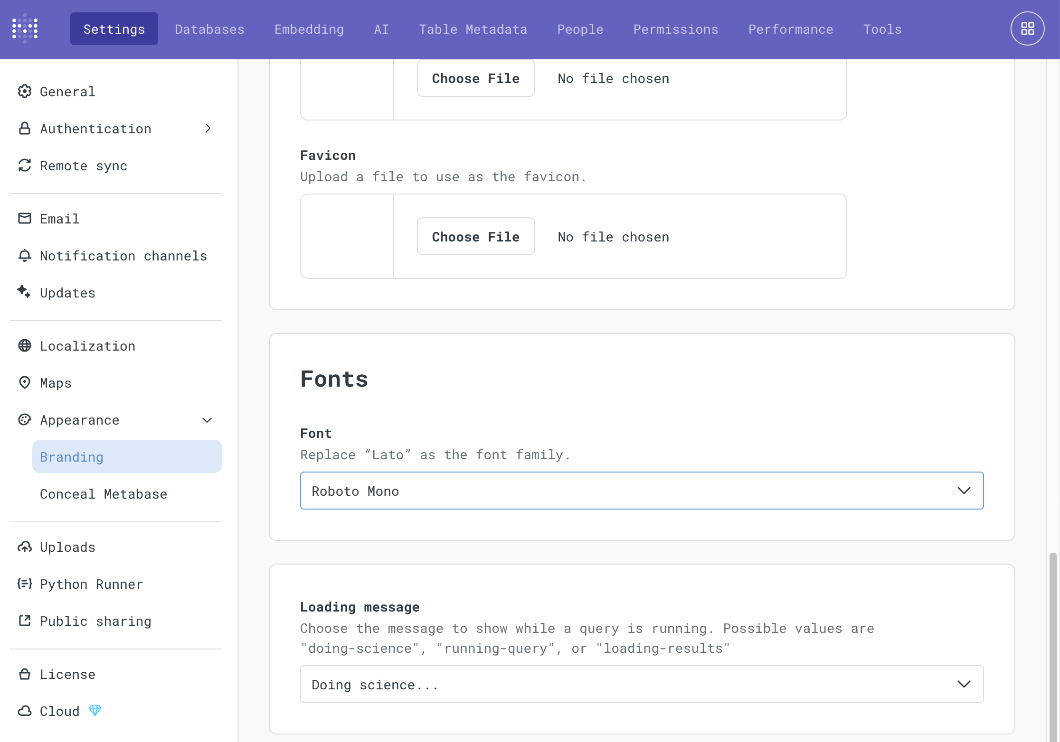Open General settings via gear icon

(25, 91)
